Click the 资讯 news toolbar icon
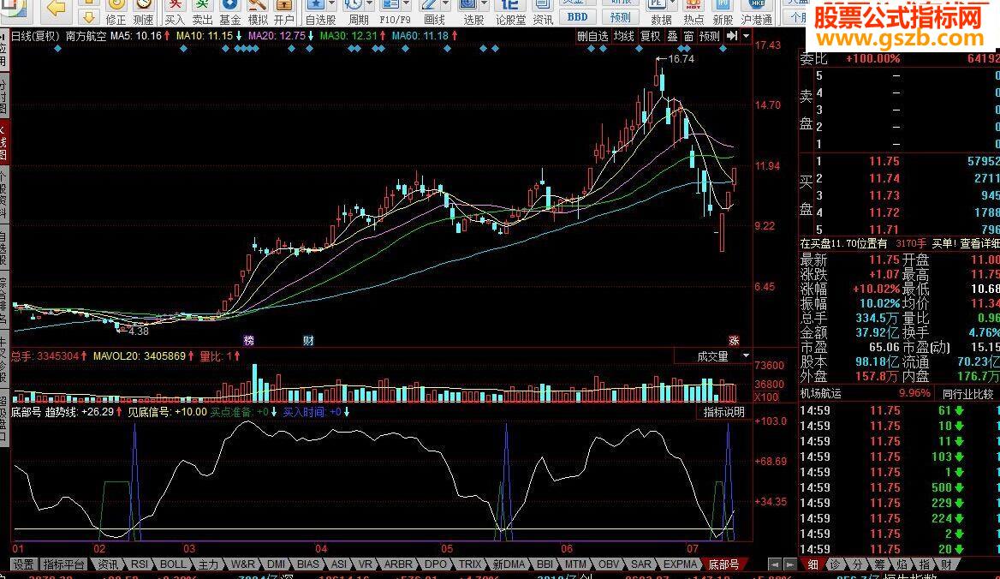The image size is (1000, 579). point(543,11)
